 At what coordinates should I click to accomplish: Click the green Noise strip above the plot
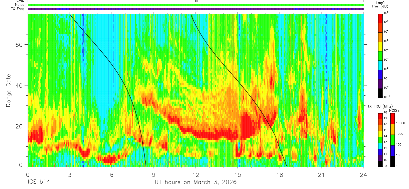pos(196,5)
